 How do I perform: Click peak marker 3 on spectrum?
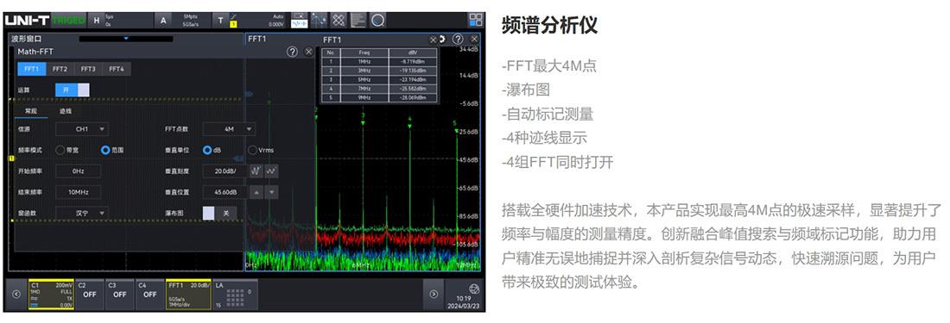pos(363,118)
